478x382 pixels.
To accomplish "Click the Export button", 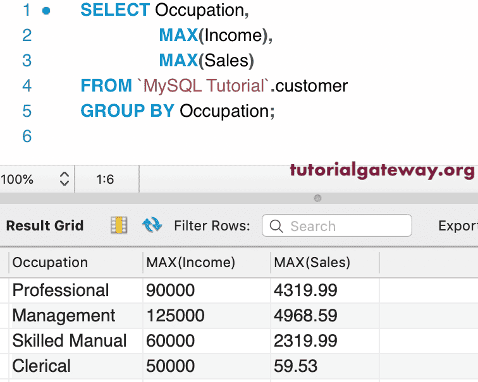I will 457,226.
